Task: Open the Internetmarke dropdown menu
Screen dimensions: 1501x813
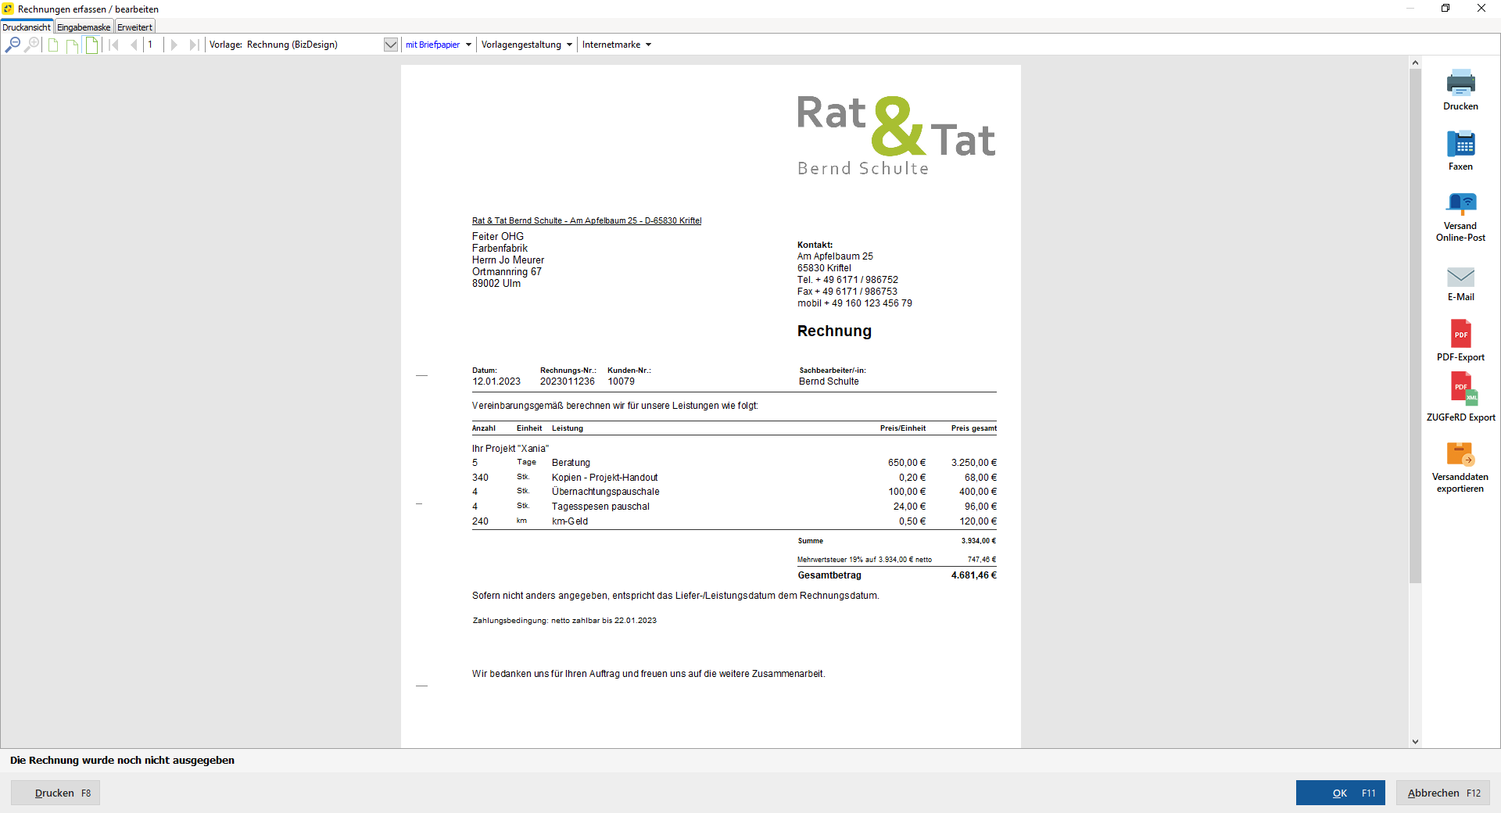Action: [617, 45]
